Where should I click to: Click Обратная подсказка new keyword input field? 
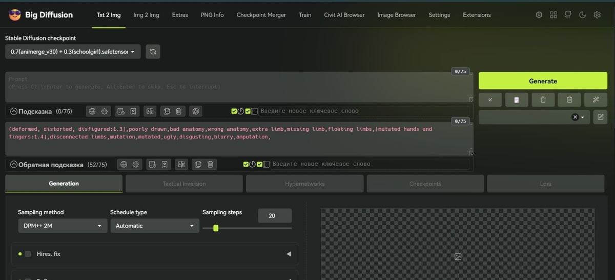tap(370, 165)
